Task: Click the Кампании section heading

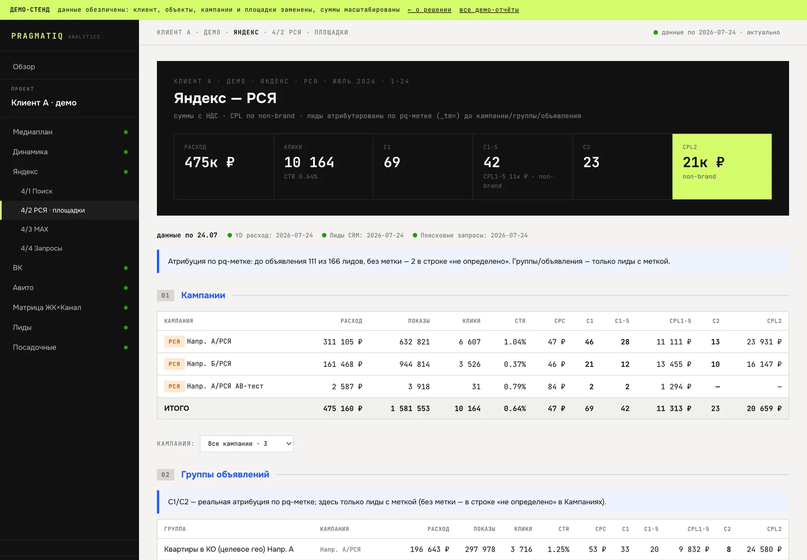Action: (x=203, y=295)
